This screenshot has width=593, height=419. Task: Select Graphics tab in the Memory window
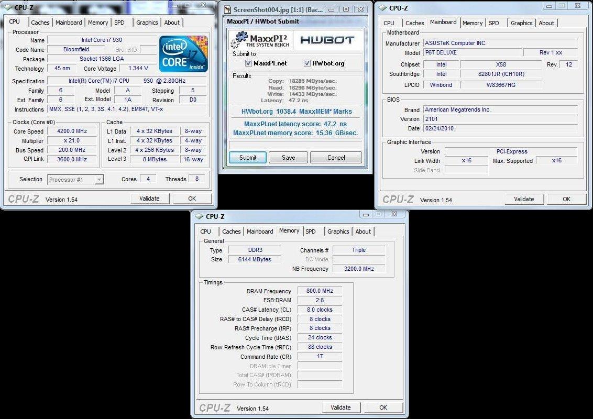tap(338, 231)
